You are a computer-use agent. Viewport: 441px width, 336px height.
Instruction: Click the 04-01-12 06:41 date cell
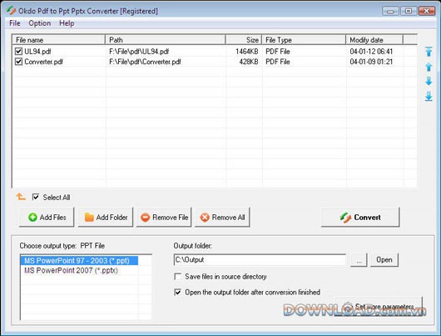pyautogui.click(x=371, y=52)
